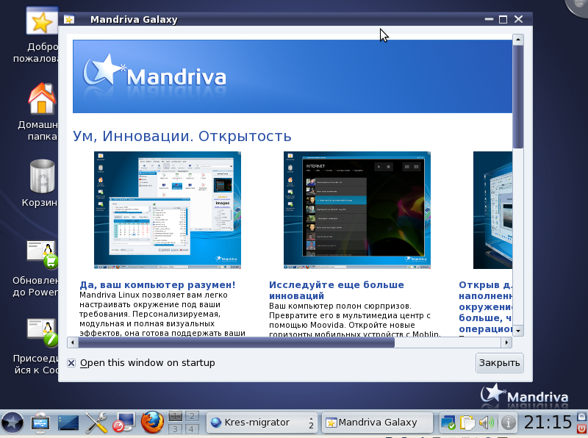Viewport: 588px width, 438px height.
Task: Click the Закрыть button
Action: pos(499,363)
